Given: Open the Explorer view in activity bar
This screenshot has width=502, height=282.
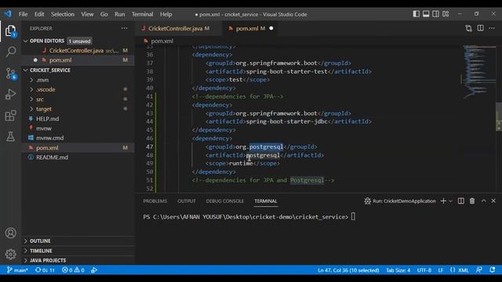Looking at the screenshot, I should point(10,31).
